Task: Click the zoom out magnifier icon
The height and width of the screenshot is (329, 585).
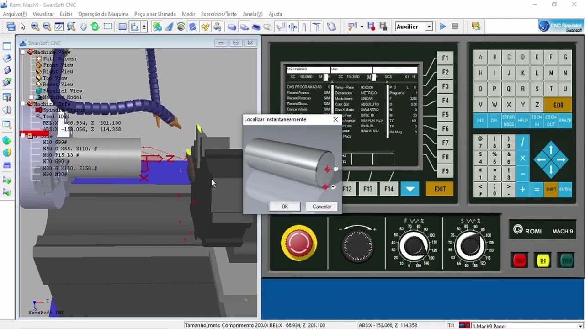Action: (47, 27)
